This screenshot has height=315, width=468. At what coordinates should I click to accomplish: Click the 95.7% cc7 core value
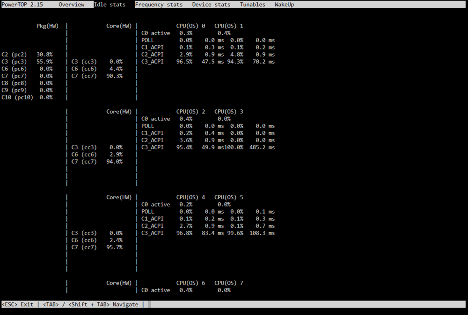point(114,247)
